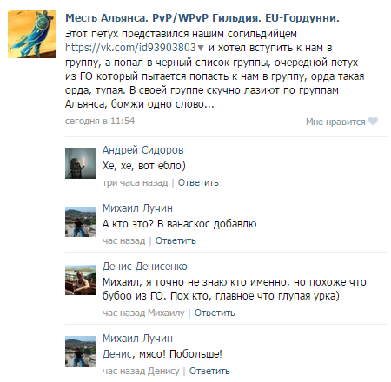Open Михаил Лучин name on ванаскос comment
This screenshot has width=391, height=382.
(x=137, y=208)
